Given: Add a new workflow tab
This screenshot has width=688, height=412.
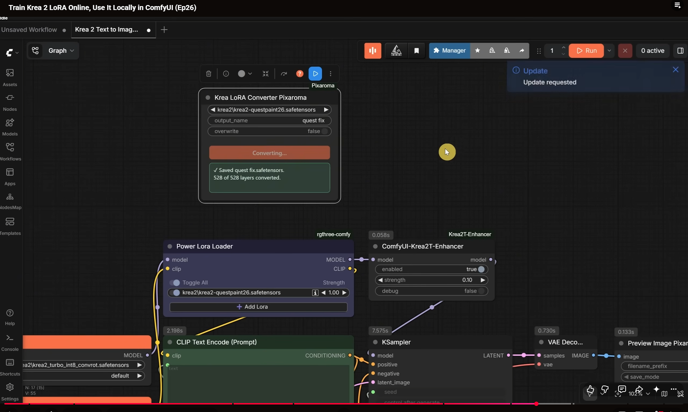Looking at the screenshot, I should (x=164, y=30).
